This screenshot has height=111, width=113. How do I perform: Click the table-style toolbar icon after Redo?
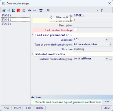tap(41, 10)
